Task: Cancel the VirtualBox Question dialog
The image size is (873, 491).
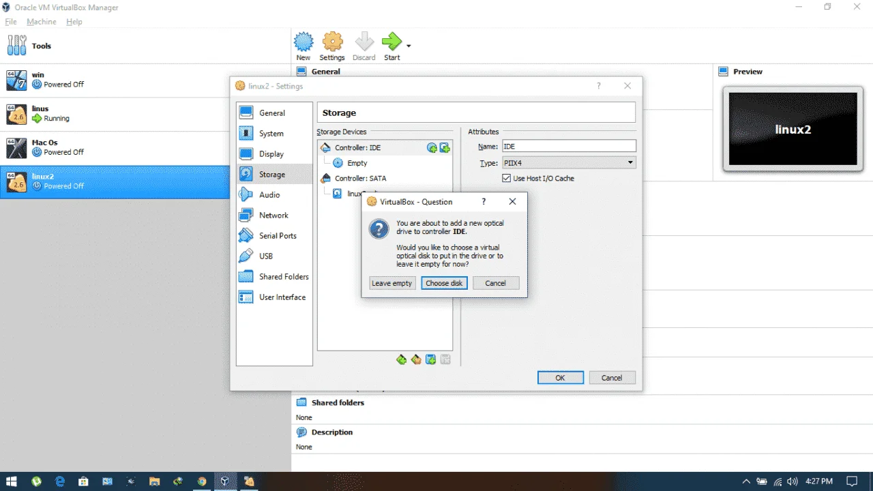Action: [x=496, y=283]
